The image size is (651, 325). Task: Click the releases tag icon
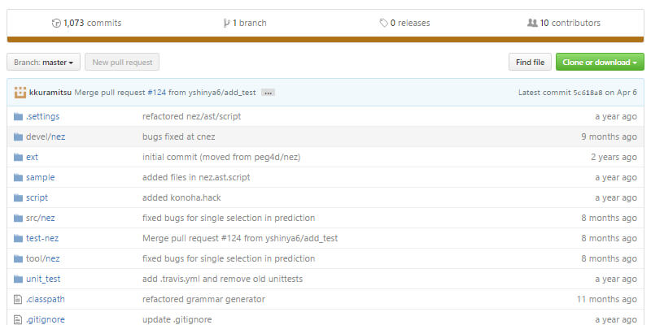tap(383, 23)
